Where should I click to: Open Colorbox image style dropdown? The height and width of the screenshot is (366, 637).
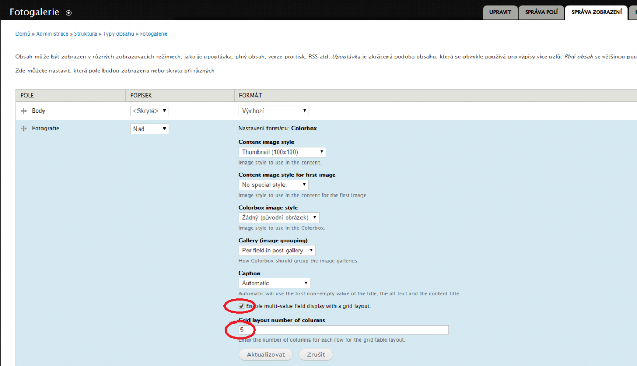pyautogui.click(x=279, y=218)
